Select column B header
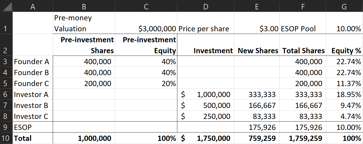Viewport: 363px width, 144px height. tap(84, 6)
